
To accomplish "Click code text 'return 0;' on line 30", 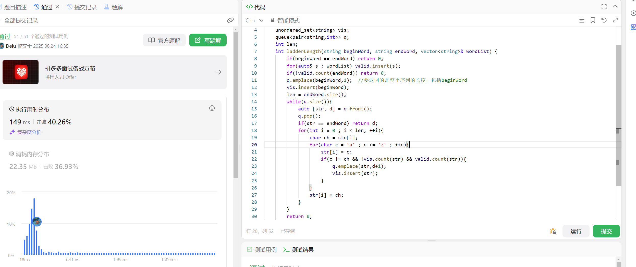I will coord(299,216).
